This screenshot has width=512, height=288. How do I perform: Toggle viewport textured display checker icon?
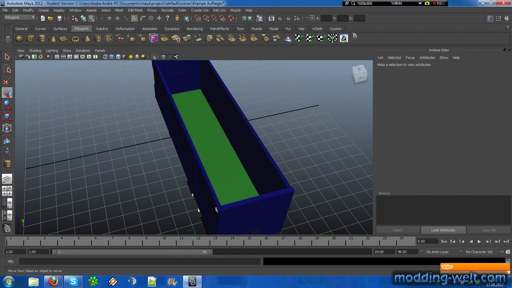[124, 57]
